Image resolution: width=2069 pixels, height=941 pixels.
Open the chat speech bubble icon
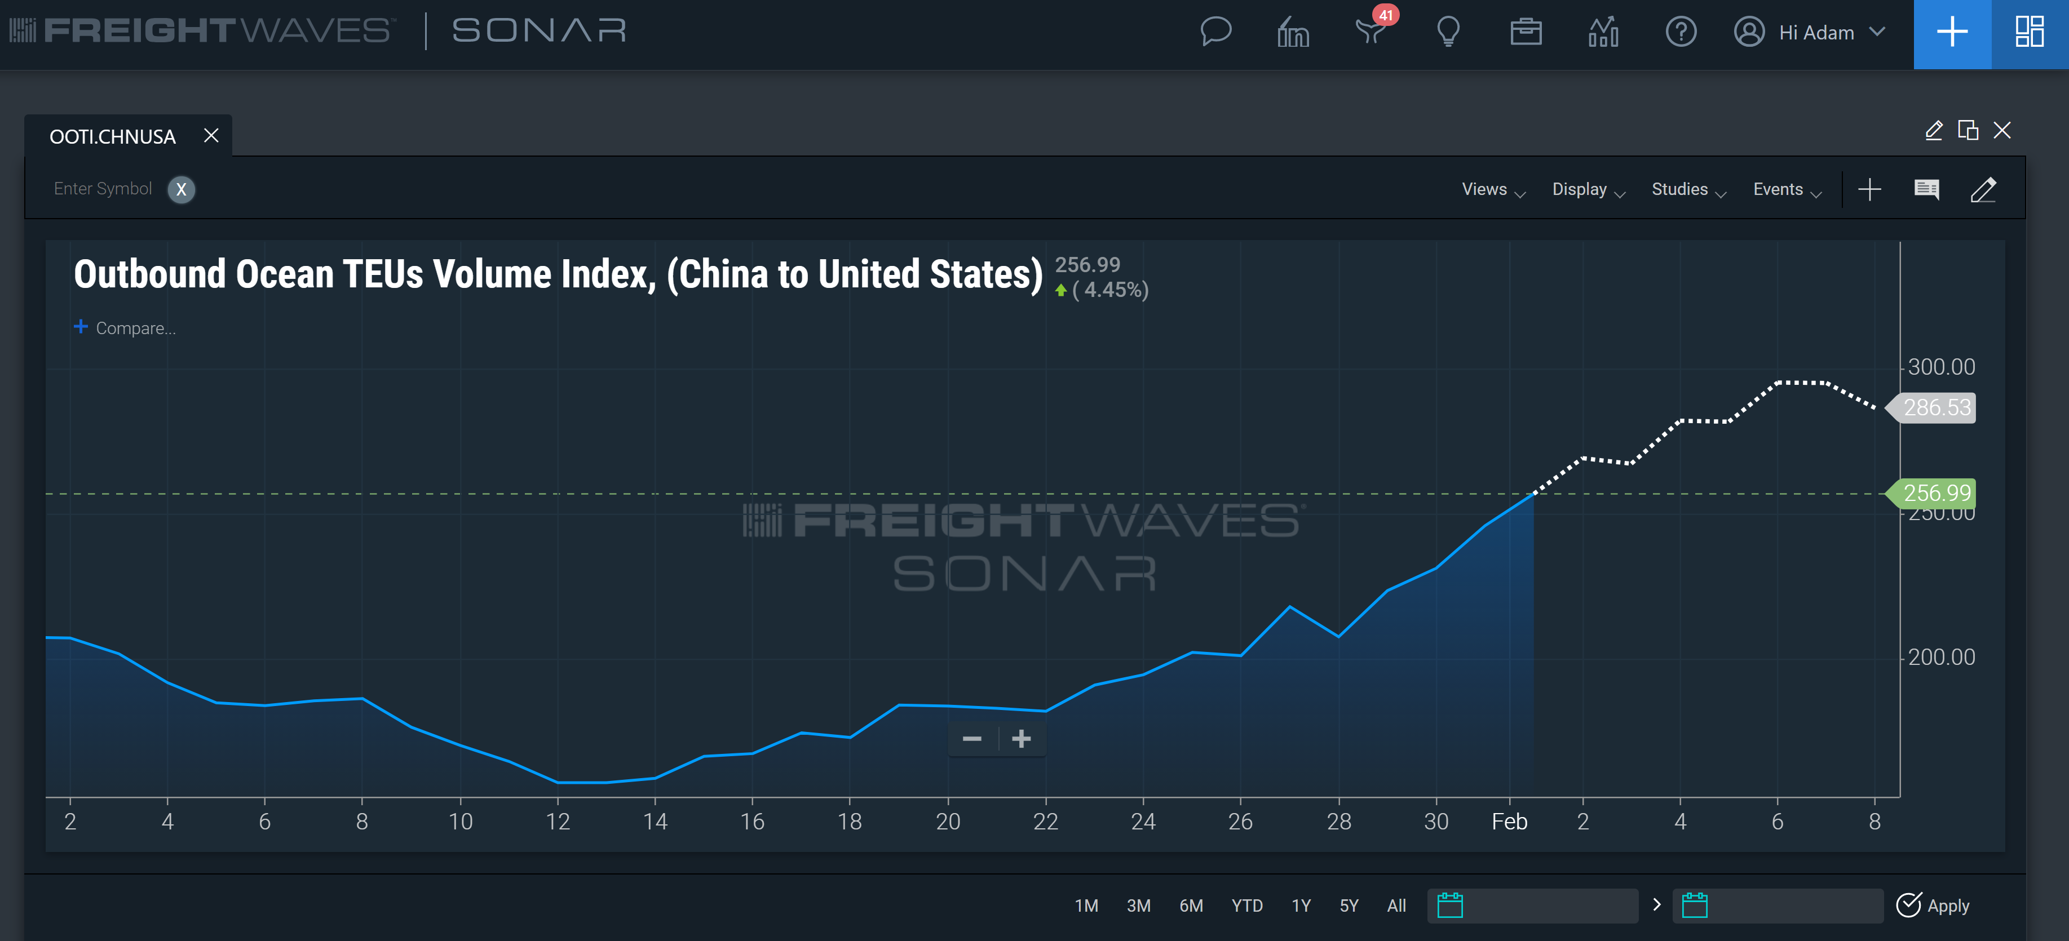point(1215,32)
